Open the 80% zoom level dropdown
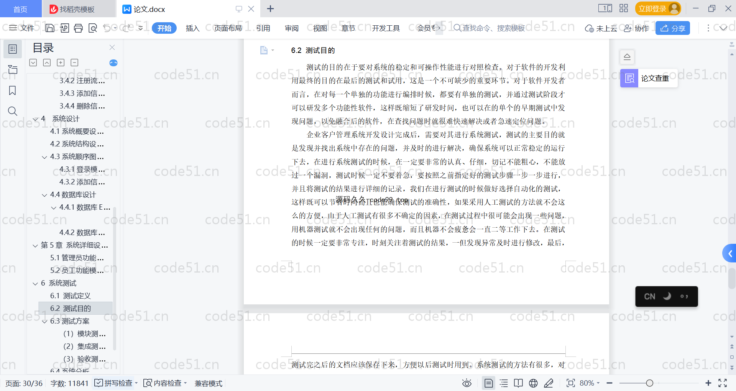This screenshot has height=391, width=736. (590, 383)
